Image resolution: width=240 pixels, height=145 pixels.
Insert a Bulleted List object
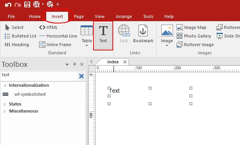[x=20, y=36]
